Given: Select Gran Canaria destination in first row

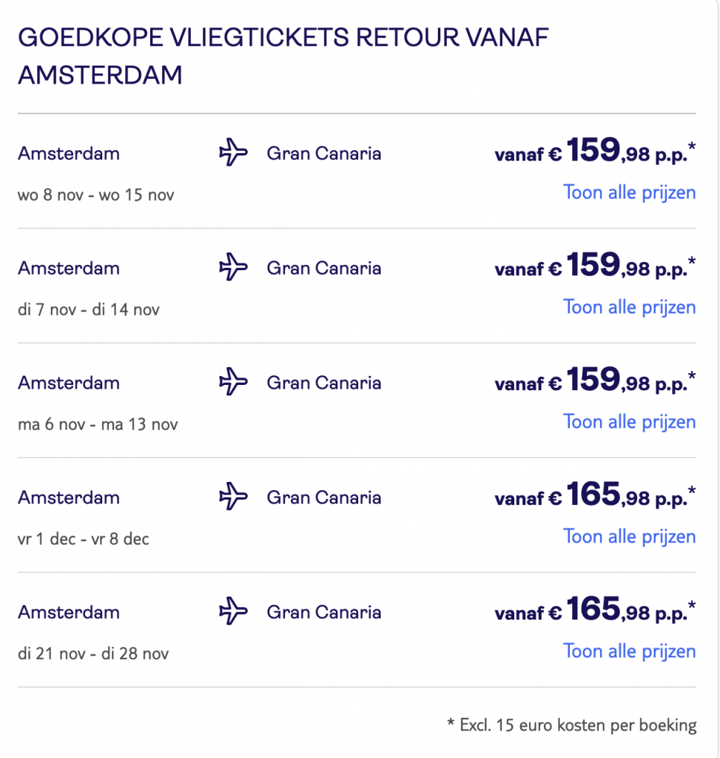Looking at the screenshot, I should click(x=324, y=154).
